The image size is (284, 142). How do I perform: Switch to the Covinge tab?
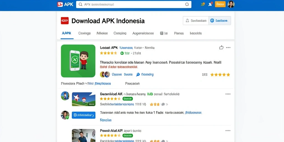[84, 33]
